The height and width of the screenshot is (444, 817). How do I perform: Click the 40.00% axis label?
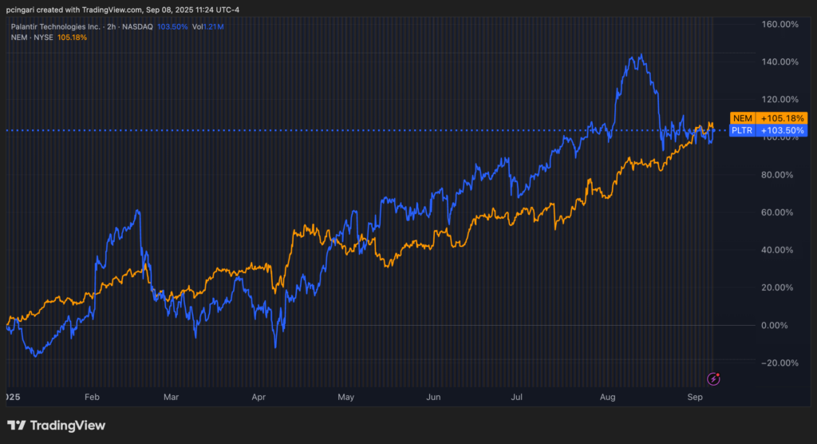point(777,250)
